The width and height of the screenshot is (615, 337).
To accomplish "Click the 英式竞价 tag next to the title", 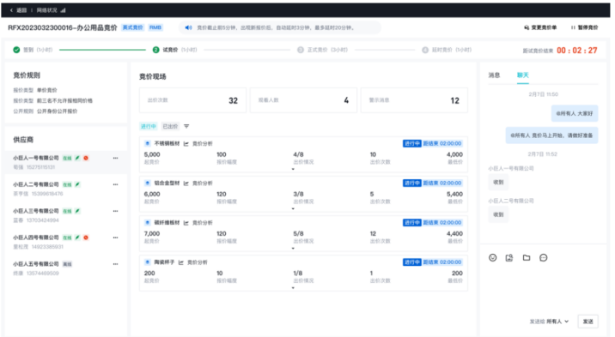I will (133, 27).
